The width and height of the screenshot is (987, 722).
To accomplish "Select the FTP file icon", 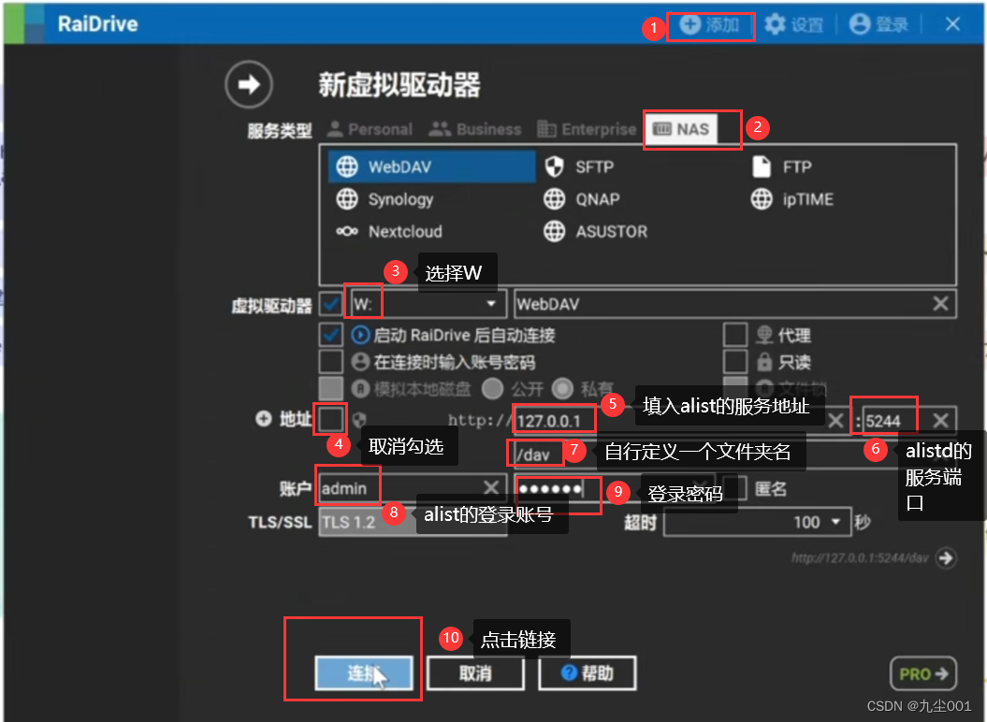I will pos(763,167).
